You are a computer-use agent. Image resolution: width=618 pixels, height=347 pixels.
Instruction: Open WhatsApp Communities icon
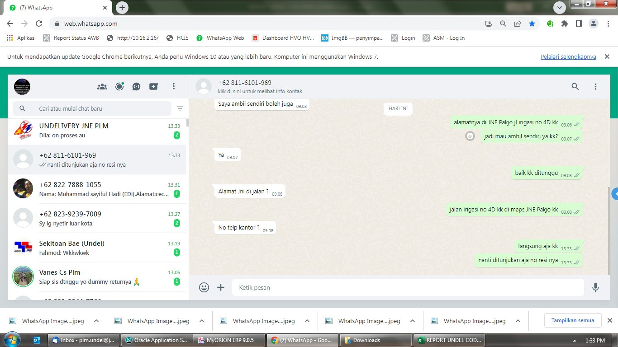102,86
